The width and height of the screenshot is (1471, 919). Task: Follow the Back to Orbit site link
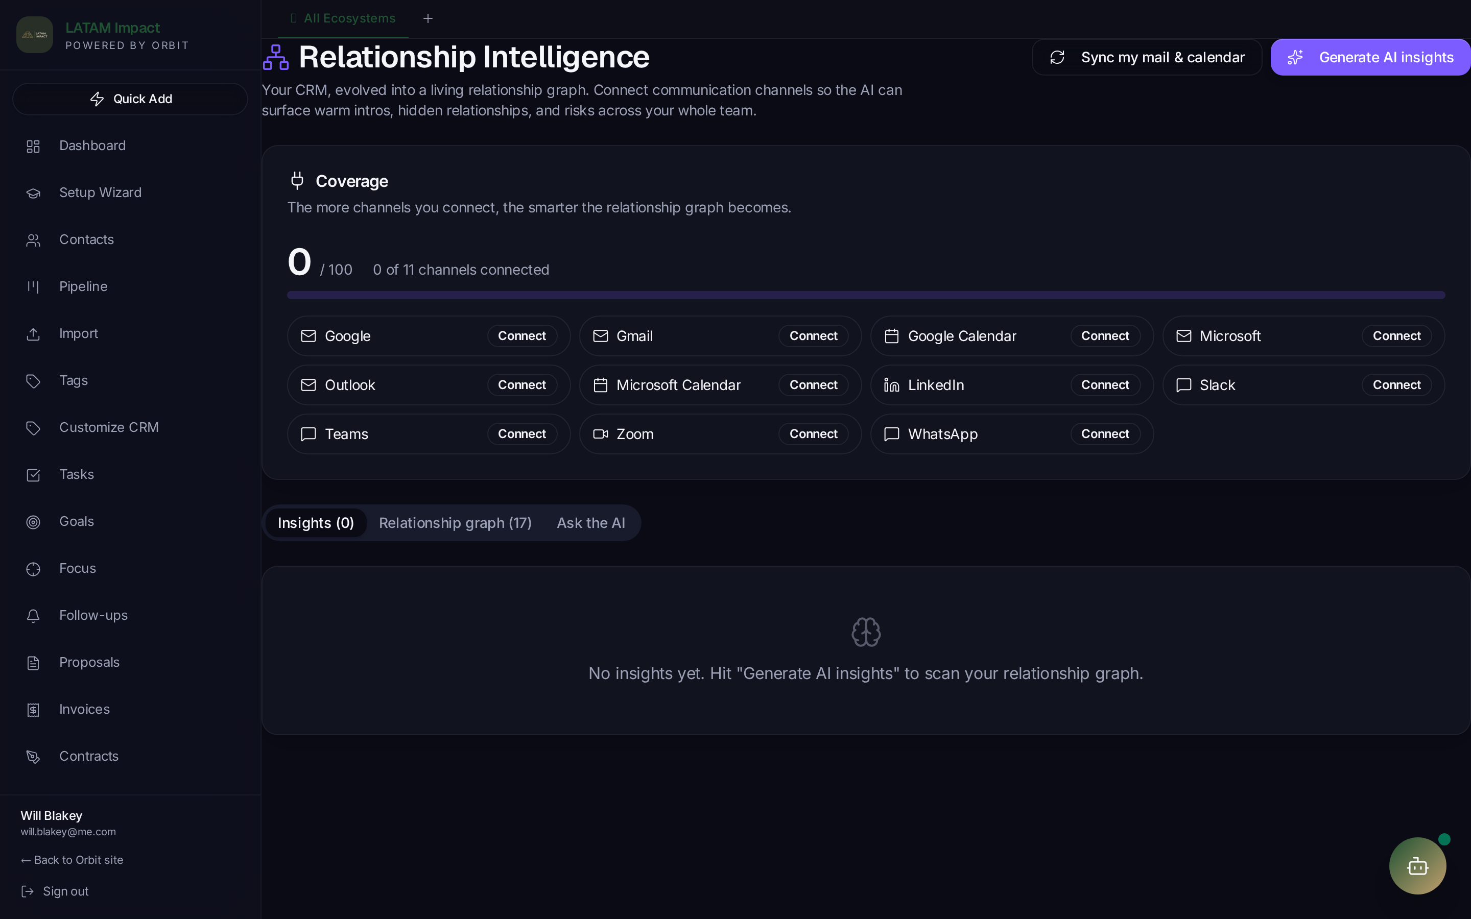point(72,860)
